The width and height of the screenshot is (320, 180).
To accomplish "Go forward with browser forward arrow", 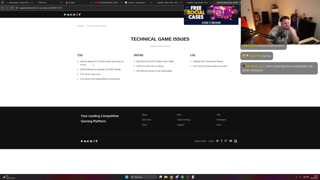I will [x=7, y=8].
